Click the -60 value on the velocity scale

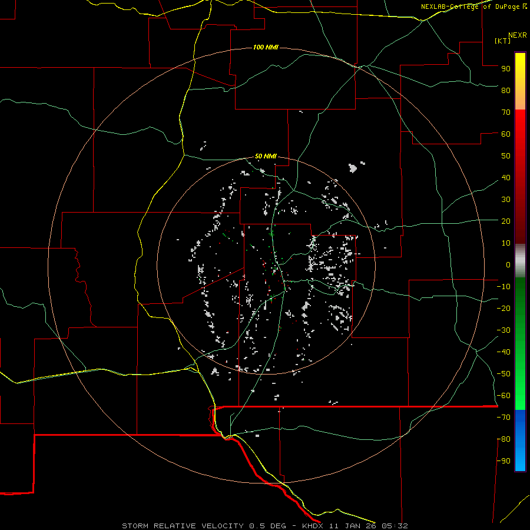[503, 396]
